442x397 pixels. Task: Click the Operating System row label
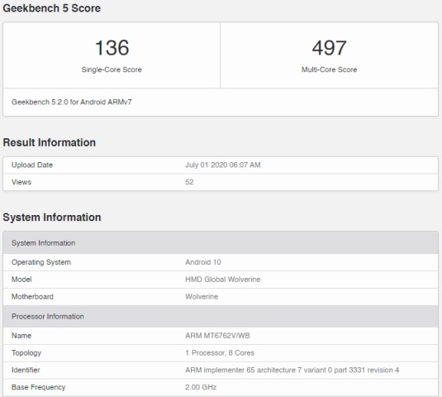(41, 262)
